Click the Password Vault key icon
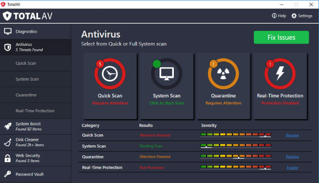The height and width of the screenshot is (183, 319). coord(7,174)
